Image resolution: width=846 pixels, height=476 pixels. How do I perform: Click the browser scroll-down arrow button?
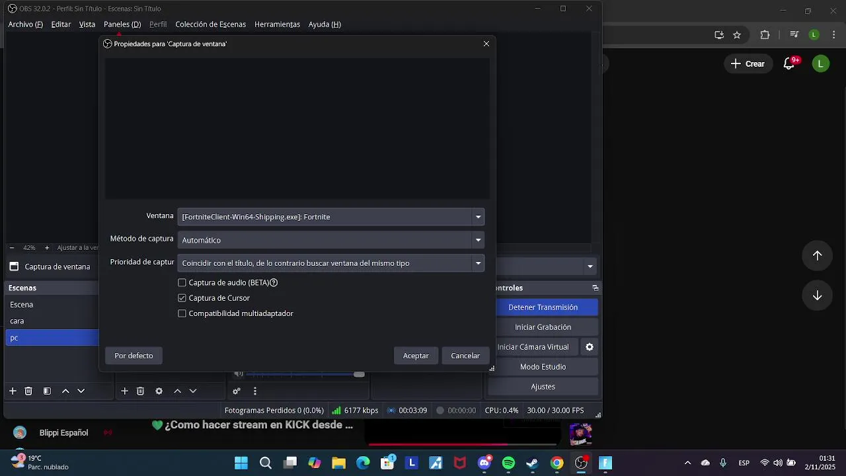click(818, 296)
